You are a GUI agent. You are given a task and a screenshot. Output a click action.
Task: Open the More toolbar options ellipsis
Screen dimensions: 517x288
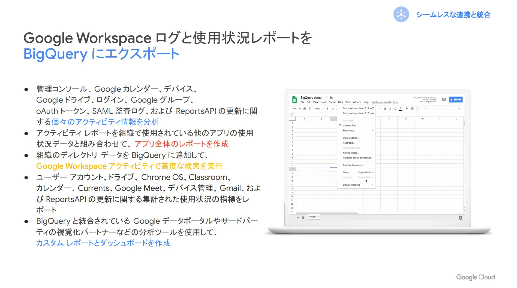tap(426, 109)
